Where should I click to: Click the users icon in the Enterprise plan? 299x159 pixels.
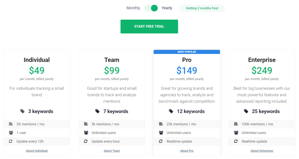(236, 133)
